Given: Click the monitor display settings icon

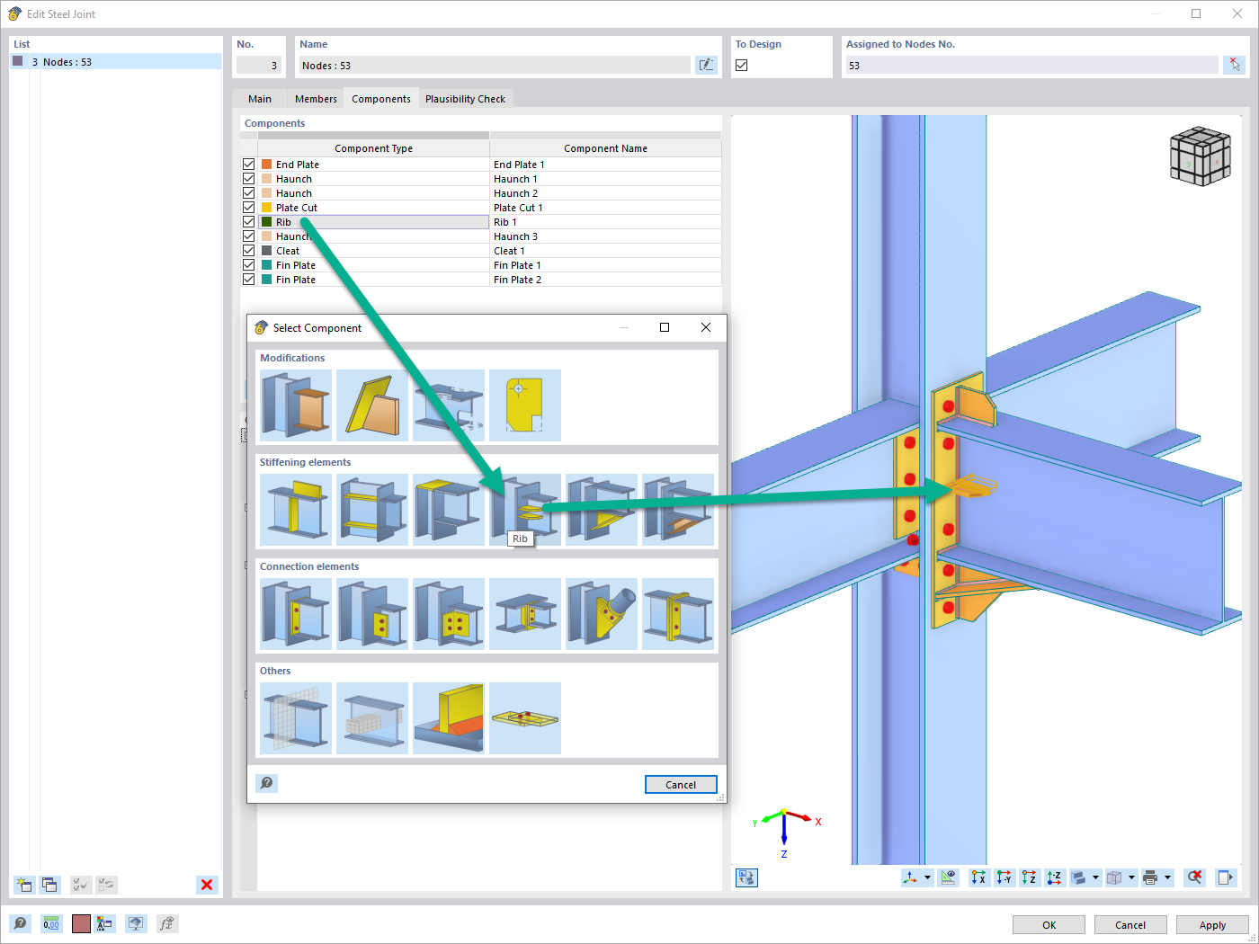Looking at the screenshot, I should [136, 923].
